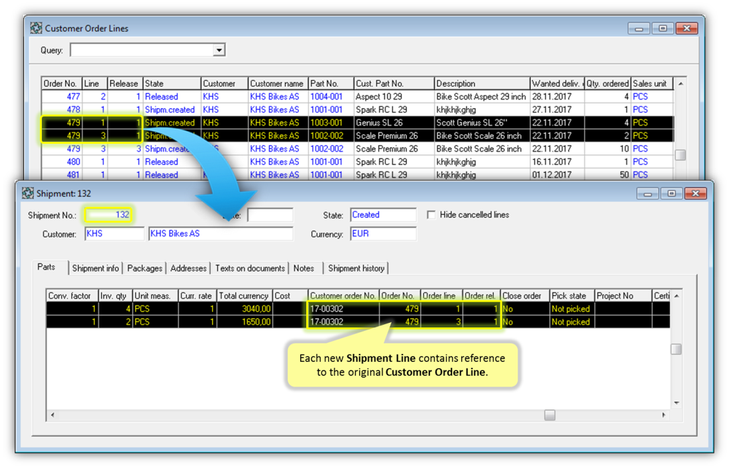
Task: Click the Close order column header
Action: coord(524,296)
